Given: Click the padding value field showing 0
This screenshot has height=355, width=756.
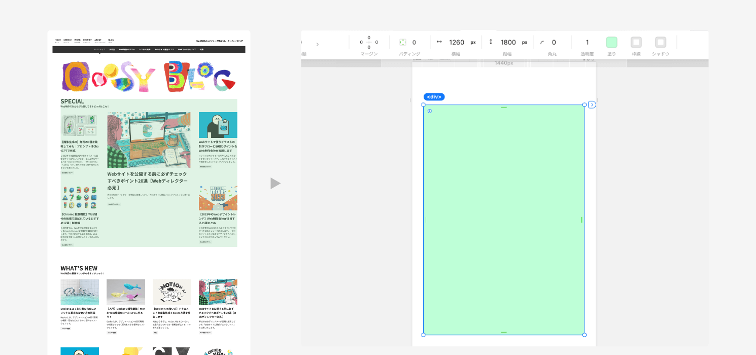Looking at the screenshot, I should pos(414,43).
